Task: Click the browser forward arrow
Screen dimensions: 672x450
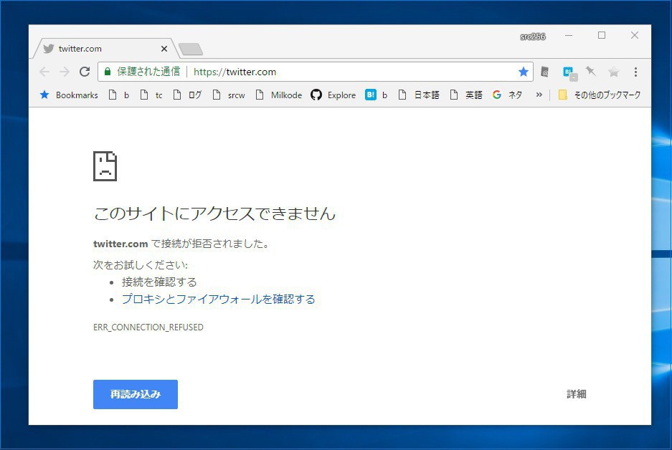Action: click(x=65, y=72)
